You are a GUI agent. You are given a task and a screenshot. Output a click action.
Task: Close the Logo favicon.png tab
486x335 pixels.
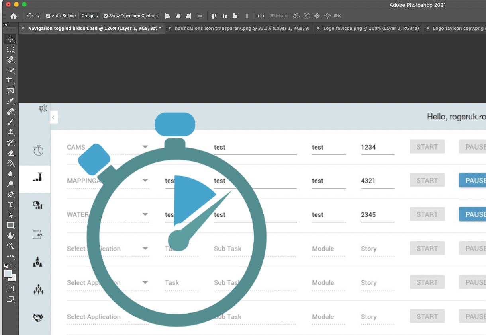(318, 28)
